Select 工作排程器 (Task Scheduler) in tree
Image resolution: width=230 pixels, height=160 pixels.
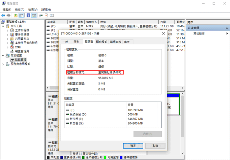pyautogui.click(x=22, y=30)
